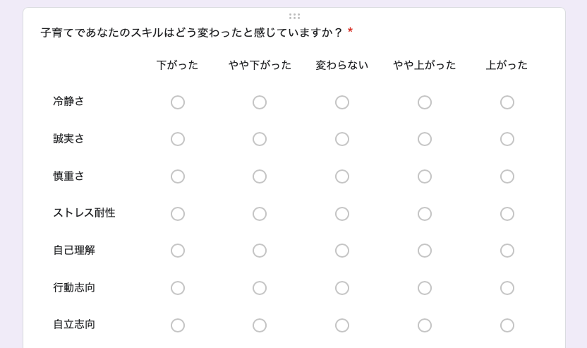Viewport: 587px width, 348px height.
Task: Select 上がった for 自立志向
Action: [507, 325]
